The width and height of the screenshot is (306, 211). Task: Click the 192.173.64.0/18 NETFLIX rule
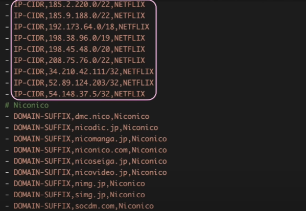coord(81,27)
